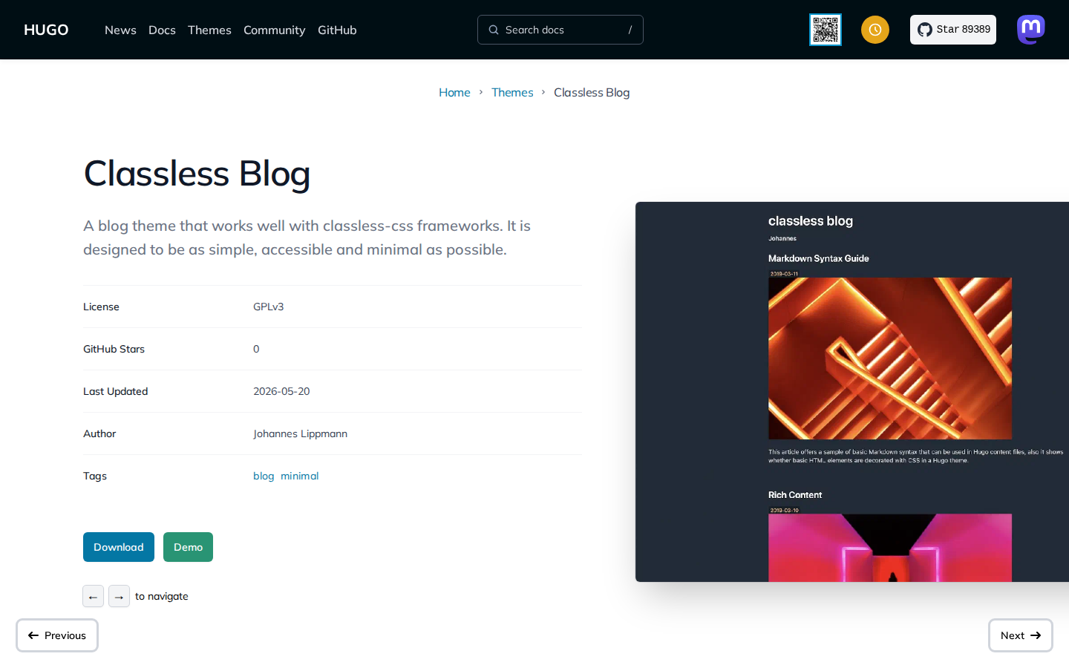Open the Docs menu item
Viewport: 1069px width, 668px height.
pyautogui.click(x=162, y=30)
